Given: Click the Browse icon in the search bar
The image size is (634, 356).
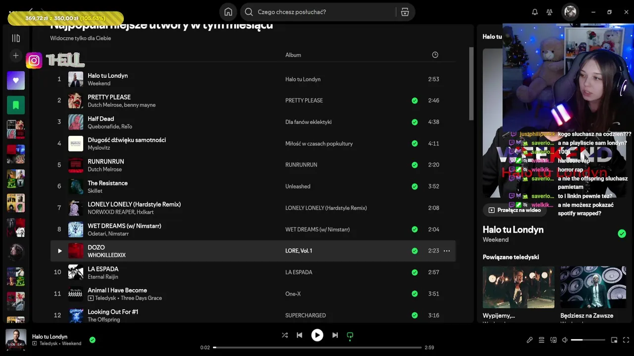Looking at the screenshot, I should pos(405,12).
